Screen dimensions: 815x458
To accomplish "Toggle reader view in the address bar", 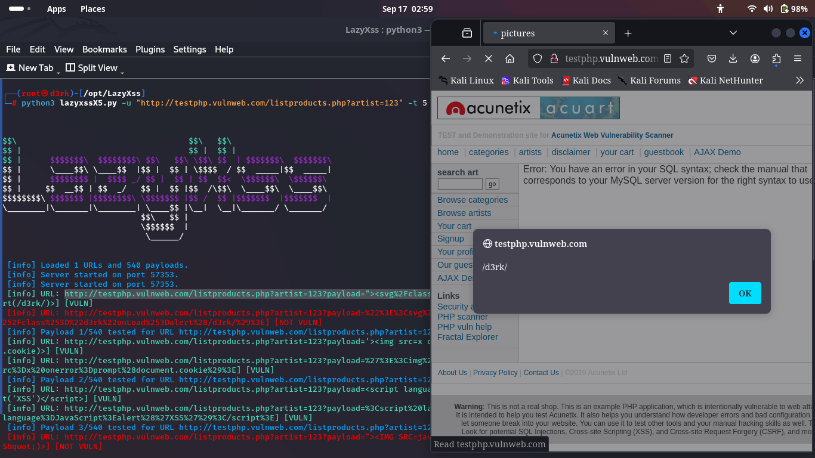I will click(x=668, y=58).
